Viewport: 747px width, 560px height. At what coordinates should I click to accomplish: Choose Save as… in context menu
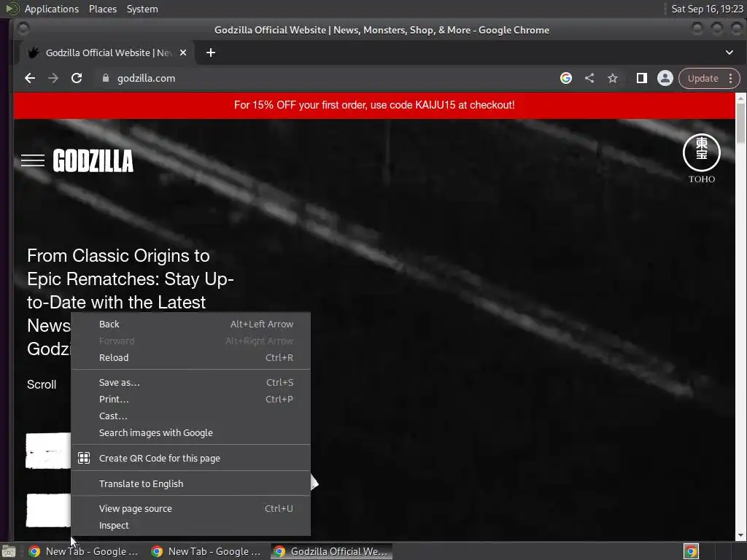[190, 382]
